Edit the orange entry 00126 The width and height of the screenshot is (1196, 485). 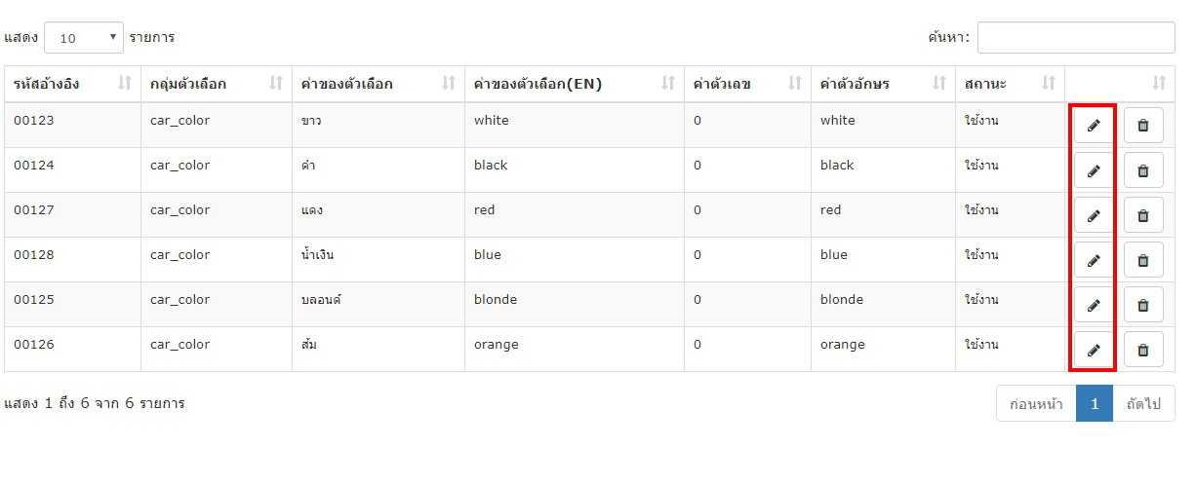pyautogui.click(x=1094, y=350)
